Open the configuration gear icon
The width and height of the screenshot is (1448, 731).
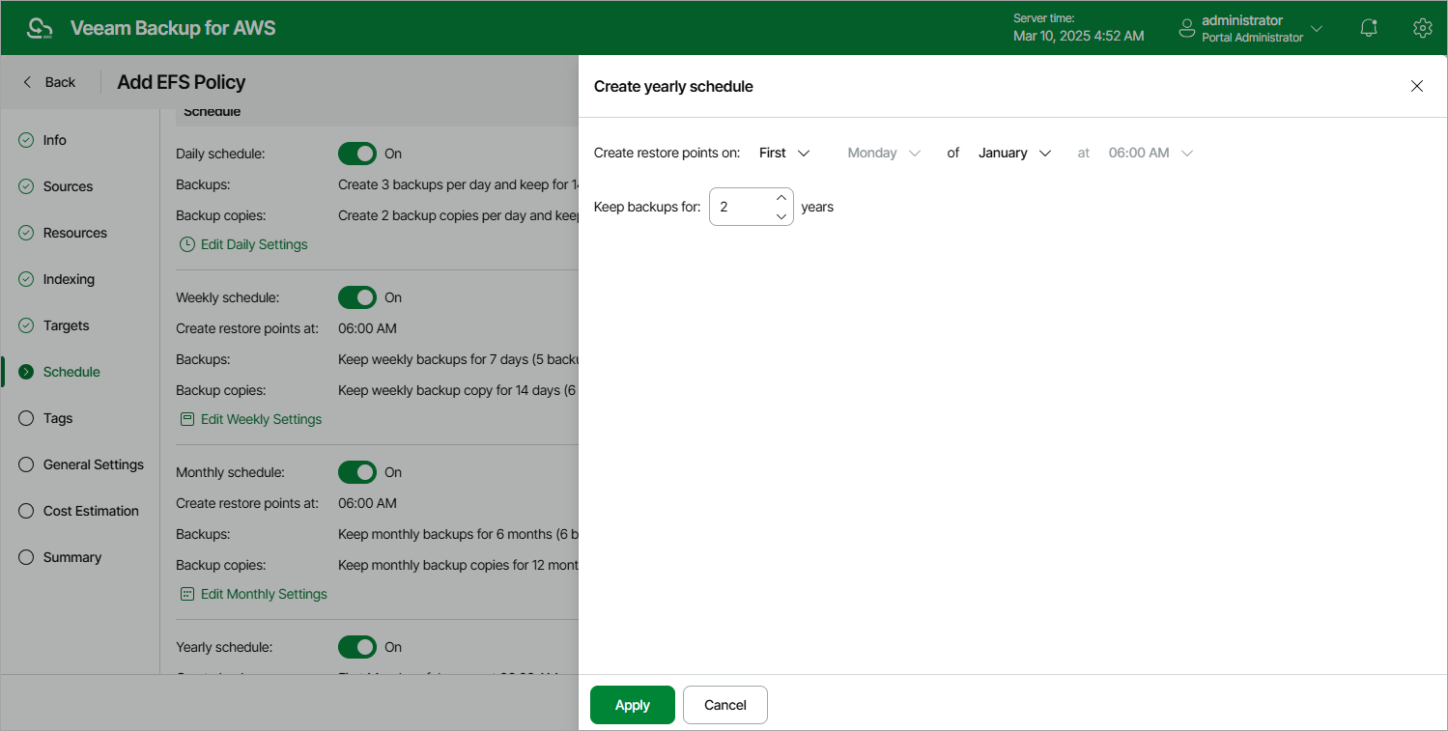[1422, 28]
